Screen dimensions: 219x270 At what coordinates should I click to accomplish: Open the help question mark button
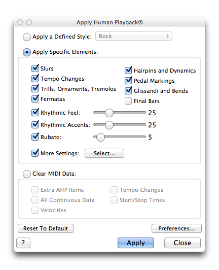click(23, 243)
